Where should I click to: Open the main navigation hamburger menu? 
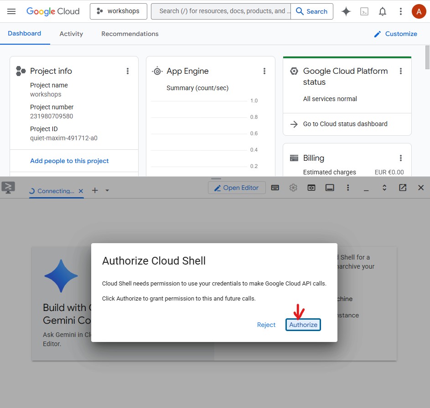[11, 11]
